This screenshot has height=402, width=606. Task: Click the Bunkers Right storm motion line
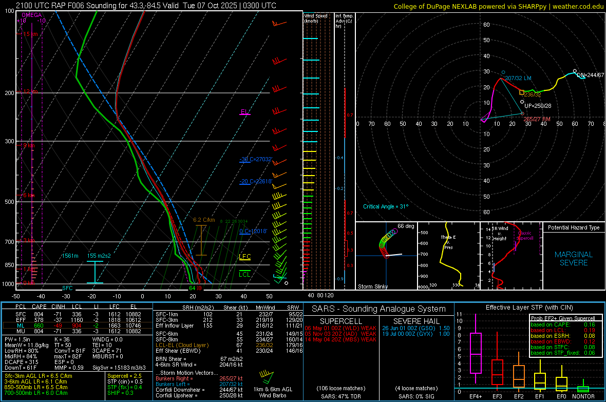pyautogui.click(x=199, y=378)
